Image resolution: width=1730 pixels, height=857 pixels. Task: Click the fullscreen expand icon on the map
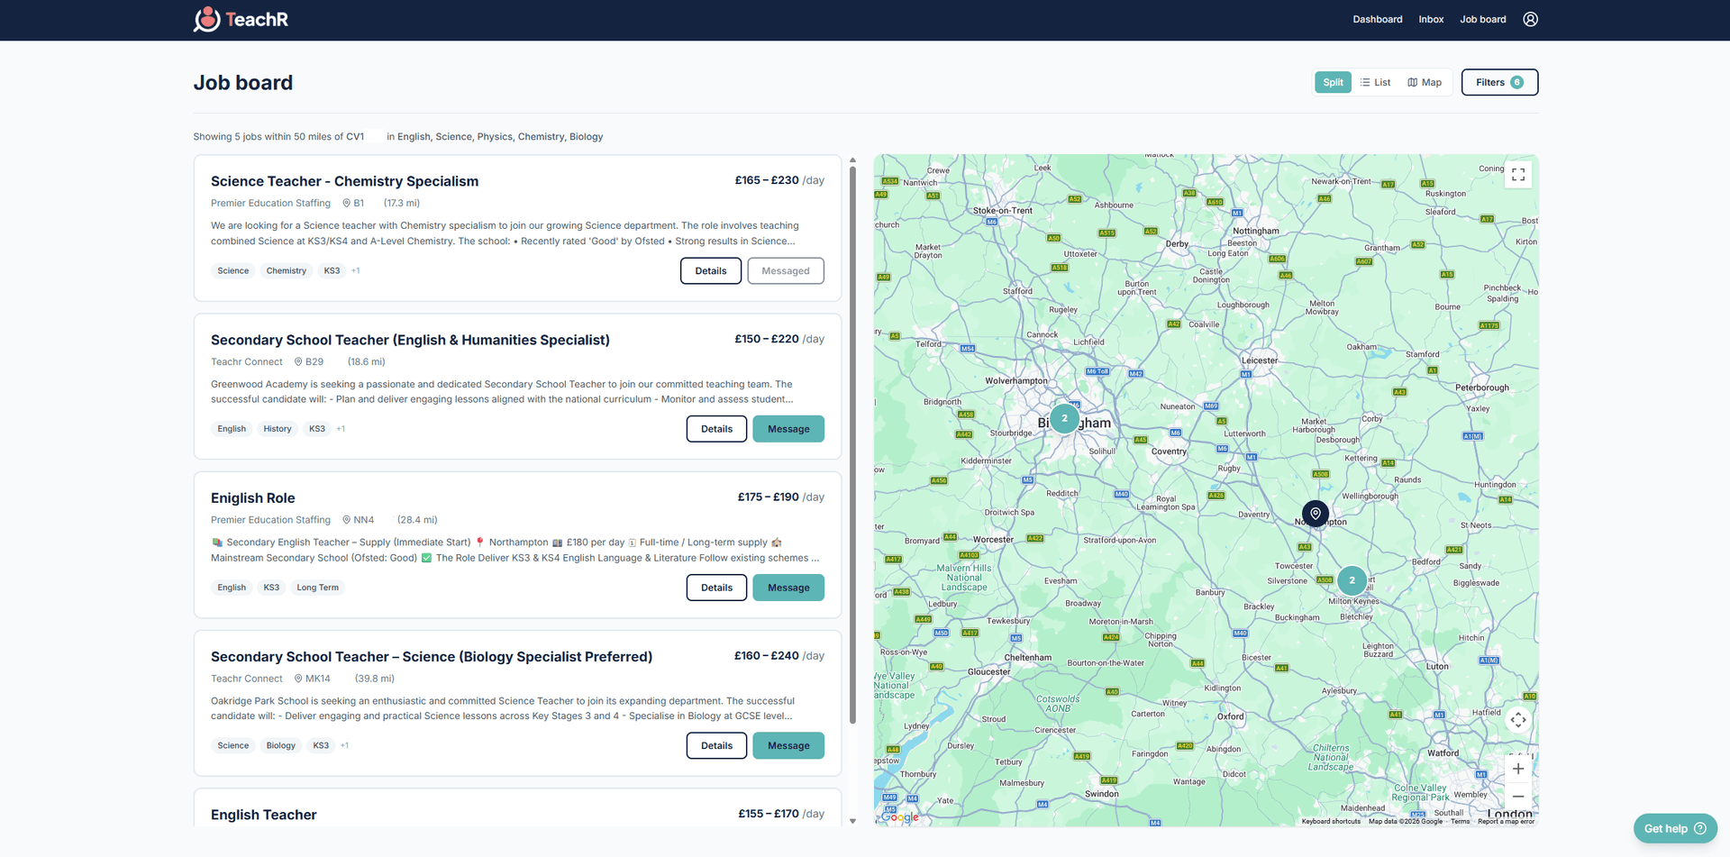pyautogui.click(x=1518, y=173)
